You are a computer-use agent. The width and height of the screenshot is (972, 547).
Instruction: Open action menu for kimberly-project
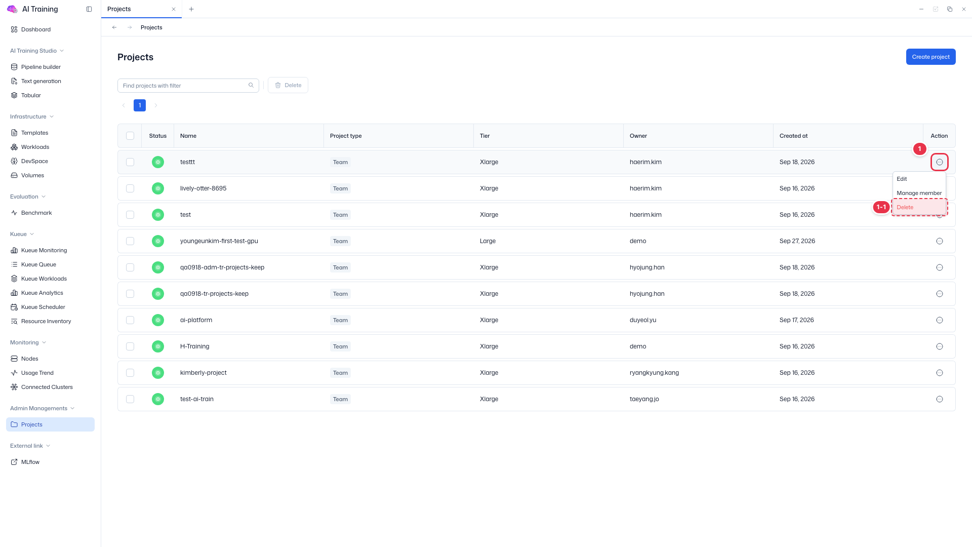(940, 373)
